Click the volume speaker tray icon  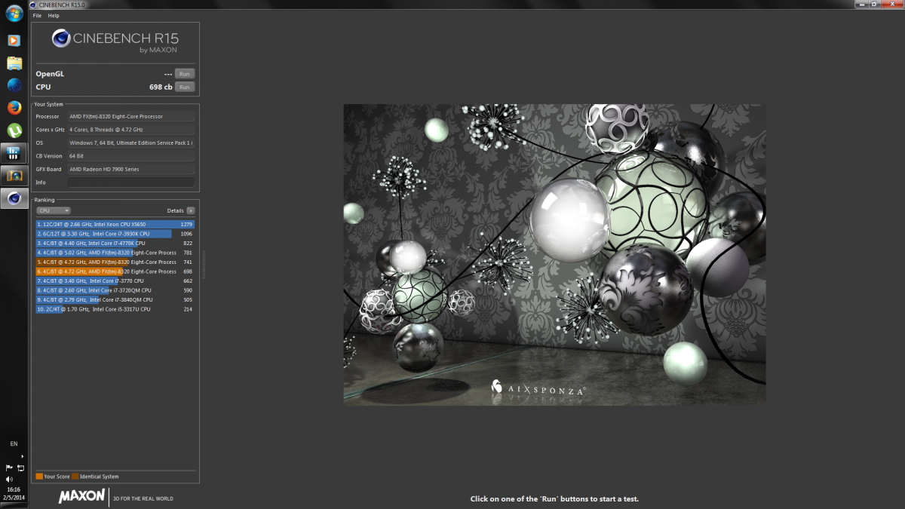pos(9,480)
